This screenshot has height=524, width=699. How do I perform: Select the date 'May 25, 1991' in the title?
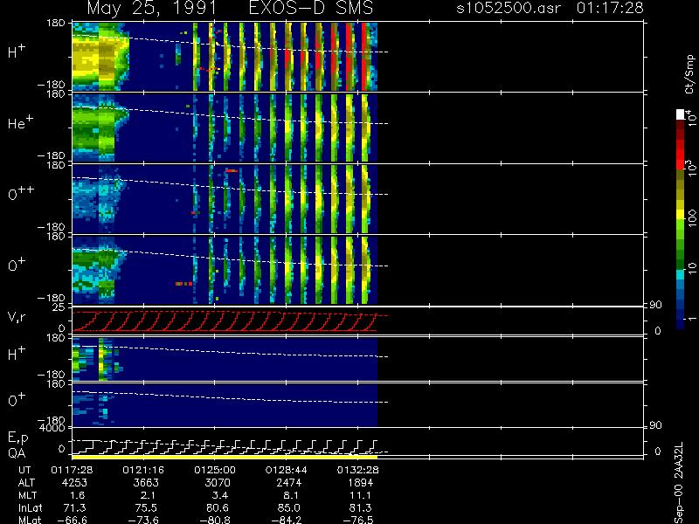[x=152, y=8]
